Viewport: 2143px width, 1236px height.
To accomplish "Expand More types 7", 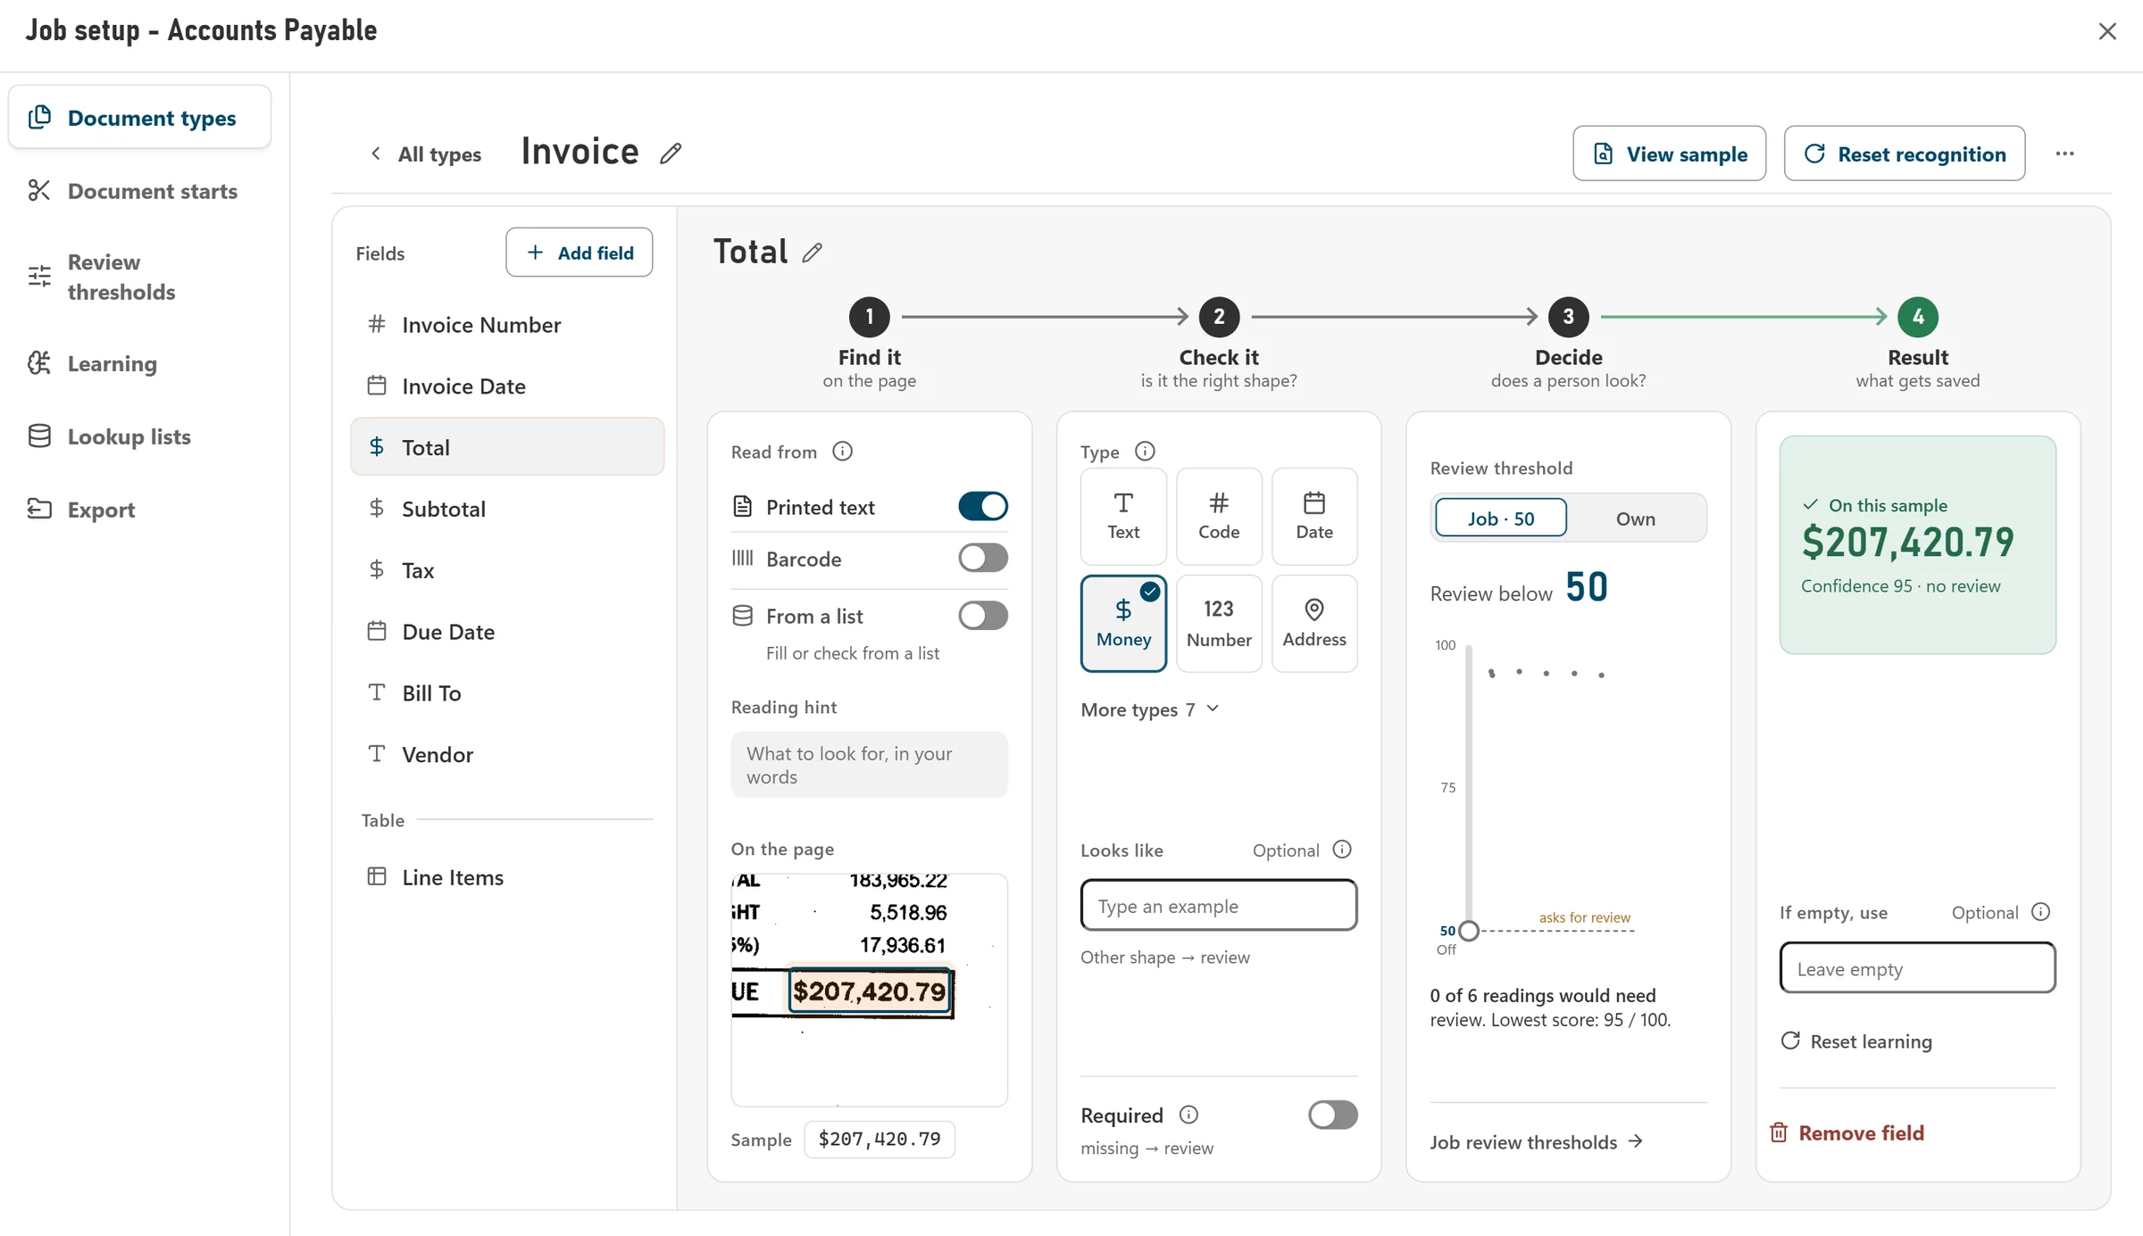I will (1149, 709).
